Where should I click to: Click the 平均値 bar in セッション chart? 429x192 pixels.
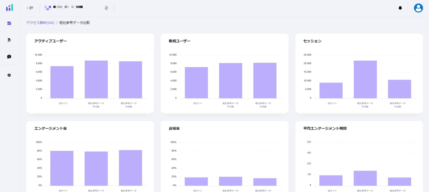pyautogui.click(x=365, y=79)
